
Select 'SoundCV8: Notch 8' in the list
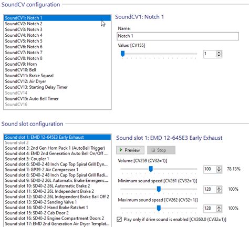(57, 58)
